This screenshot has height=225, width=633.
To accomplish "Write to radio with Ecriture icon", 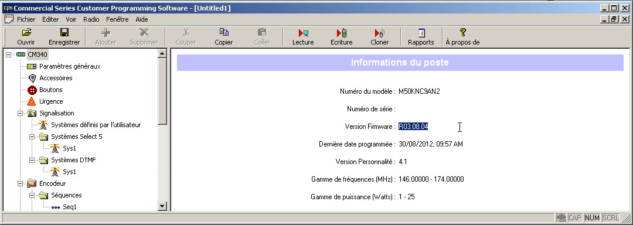I will pyautogui.click(x=342, y=33).
